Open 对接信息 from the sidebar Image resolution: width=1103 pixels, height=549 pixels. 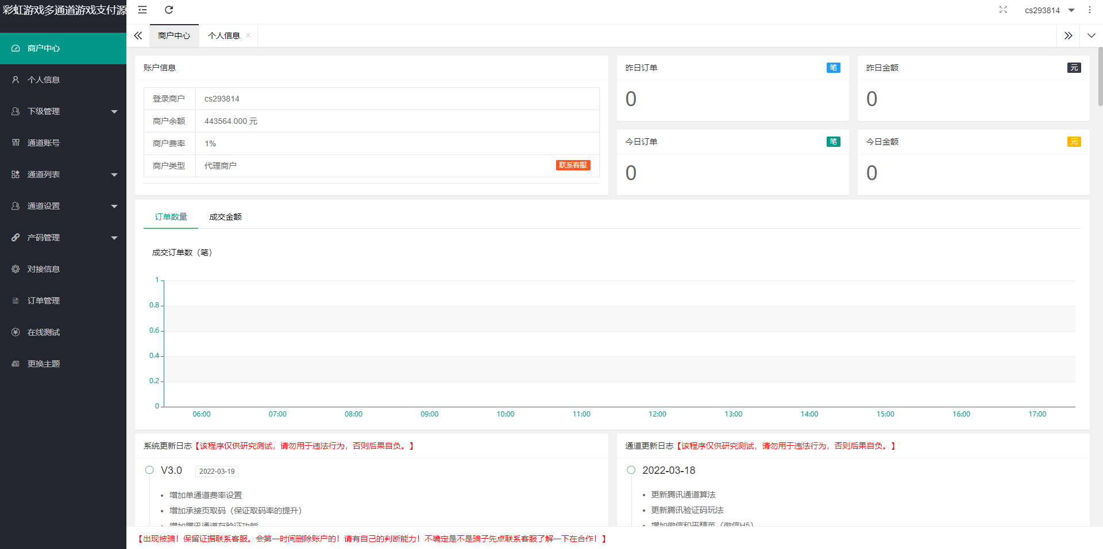coord(44,269)
